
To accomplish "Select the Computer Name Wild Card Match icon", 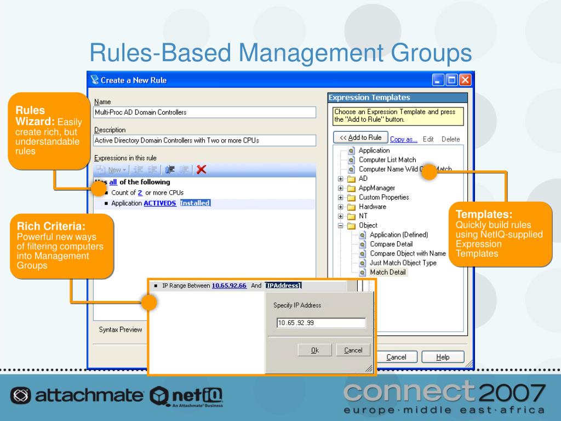I will [x=351, y=169].
